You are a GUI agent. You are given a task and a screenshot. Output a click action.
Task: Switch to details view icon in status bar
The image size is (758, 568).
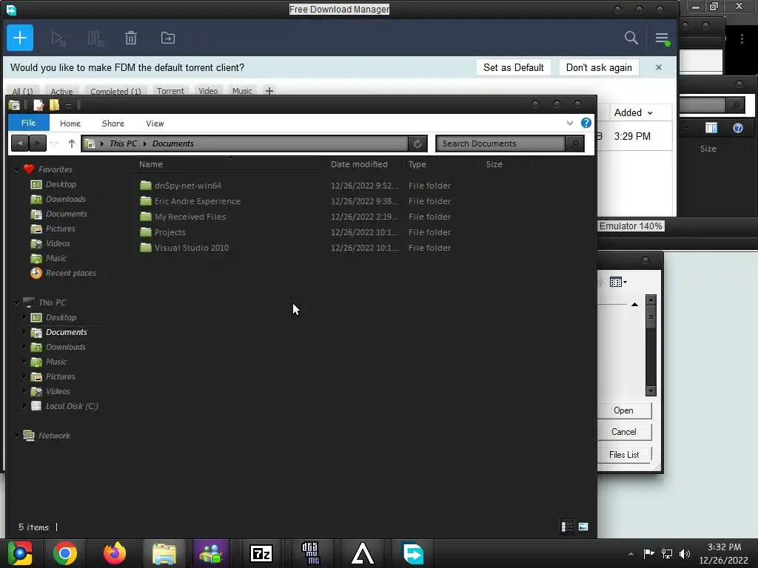click(x=567, y=527)
